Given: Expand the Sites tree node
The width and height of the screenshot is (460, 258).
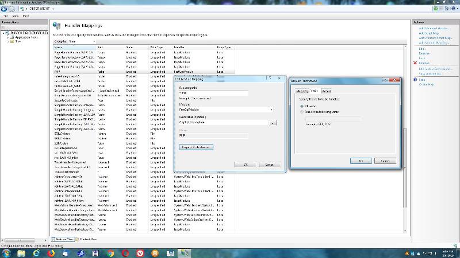Looking at the screenshot, I should coord(8,41).
